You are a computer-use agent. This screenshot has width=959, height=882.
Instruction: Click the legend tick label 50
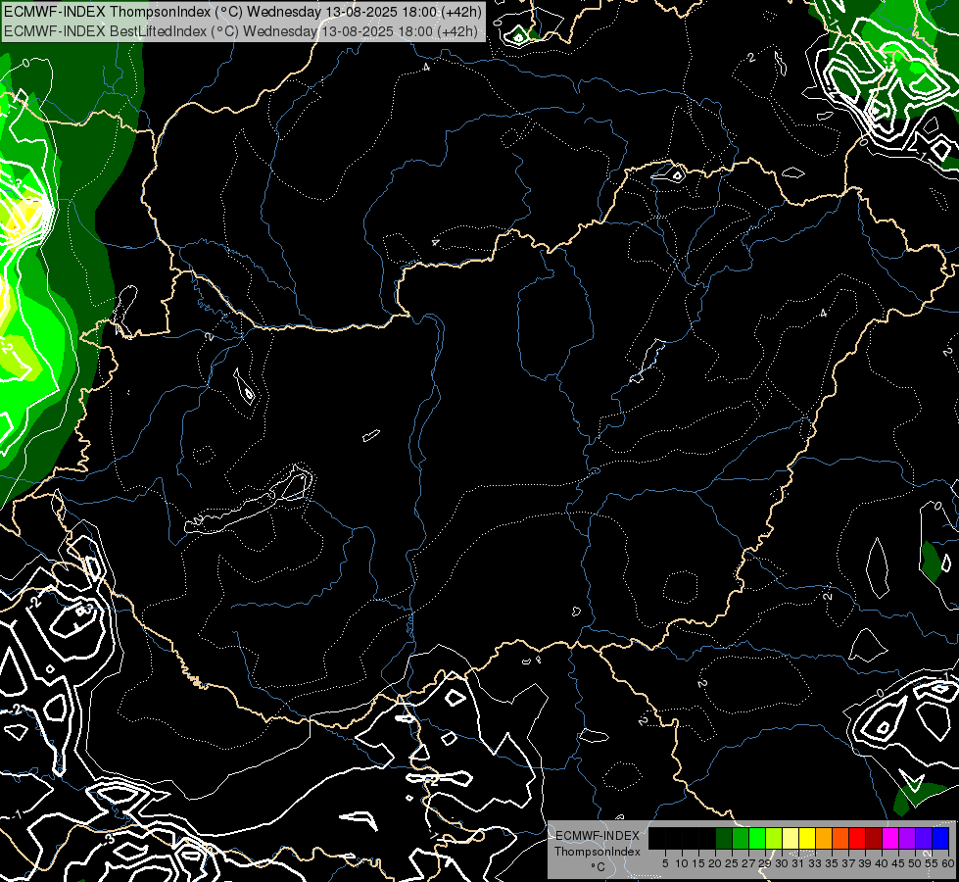point(916,863)
